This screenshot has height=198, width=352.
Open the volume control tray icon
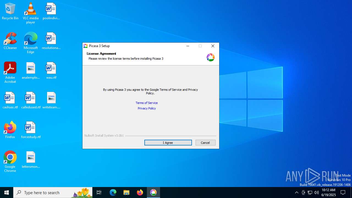[x=317, y=193]
